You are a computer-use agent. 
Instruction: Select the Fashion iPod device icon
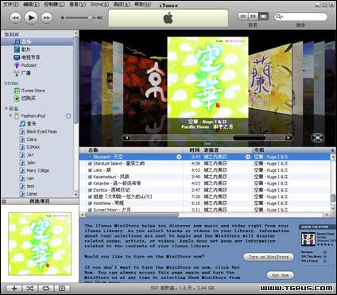pyautogui.click(x=17, y=116)
